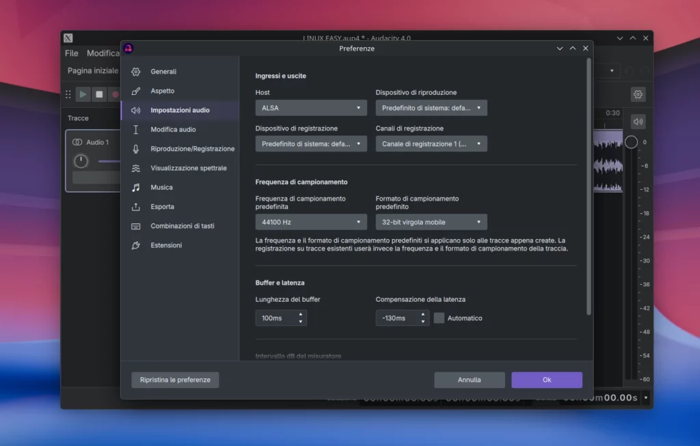Image resolution: width=700 pixels, height=446 pixels.
Task: Click the Musica note icon
Action: (136, 187)
